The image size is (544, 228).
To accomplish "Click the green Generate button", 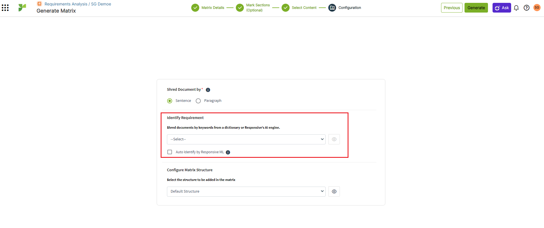I will (x=476, y=8).
